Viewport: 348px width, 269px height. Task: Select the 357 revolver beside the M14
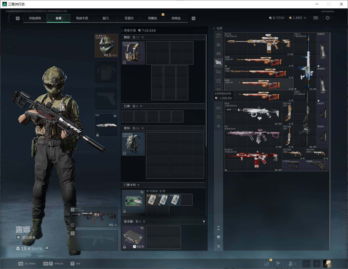[288, 113]
